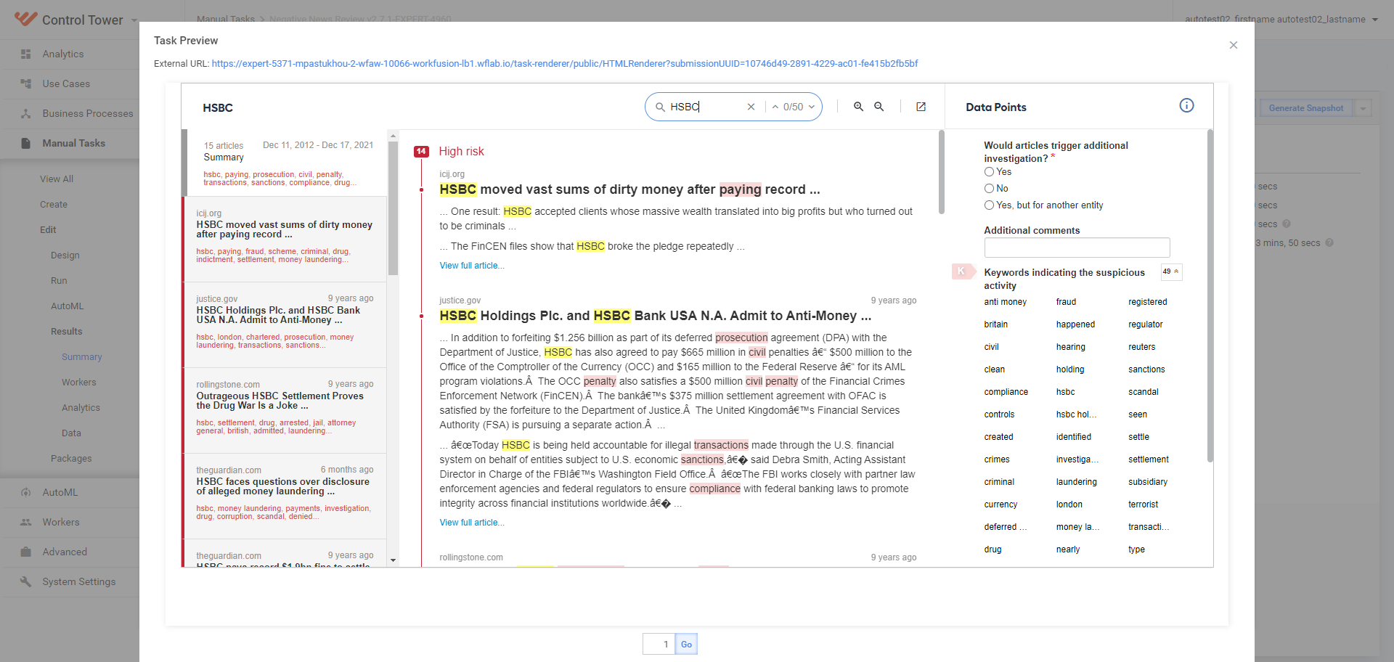This screenshot has height=662, width=1394.
Task: Click the 'terrorist' keyword
Action: pyautogui.click(x=1143, y=504)
